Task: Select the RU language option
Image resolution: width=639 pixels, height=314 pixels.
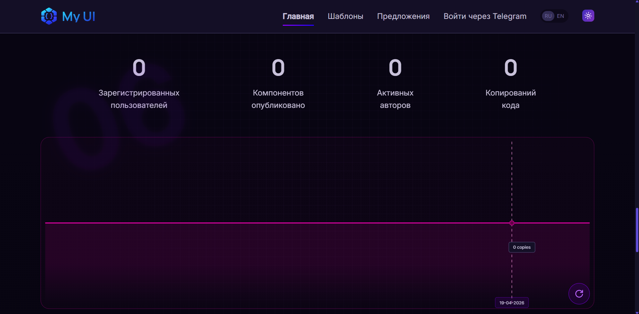Action: (548, 16)
